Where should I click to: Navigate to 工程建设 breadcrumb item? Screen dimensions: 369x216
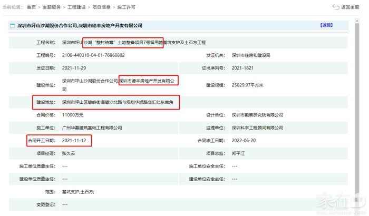pos(78,7)
